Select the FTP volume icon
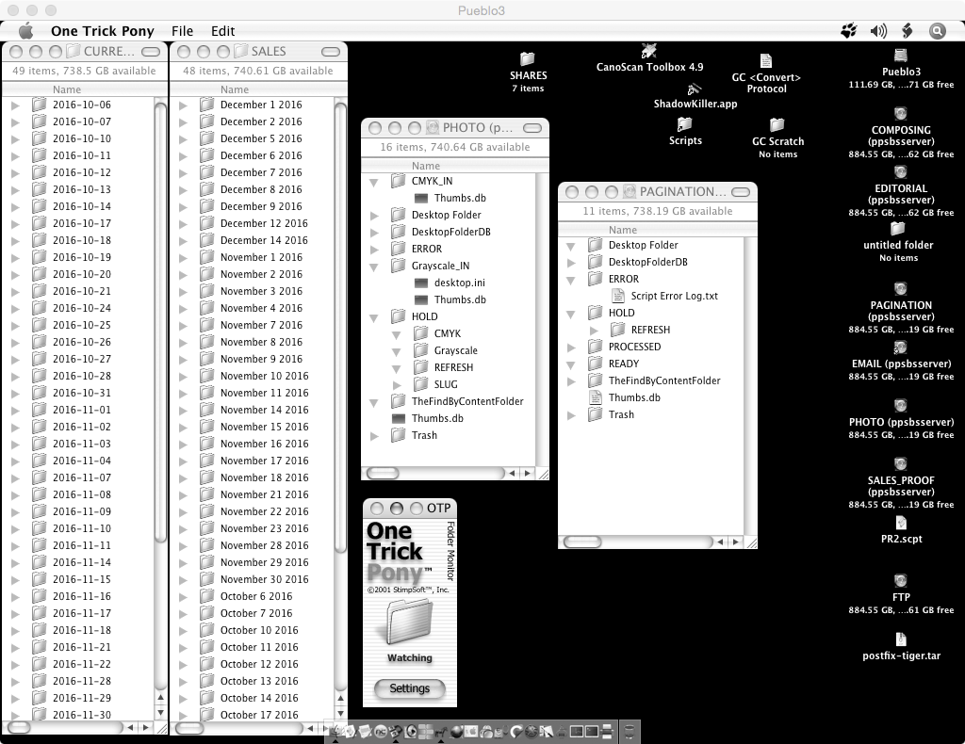Screen dimensions: 965x744 (x=900, y=581)
